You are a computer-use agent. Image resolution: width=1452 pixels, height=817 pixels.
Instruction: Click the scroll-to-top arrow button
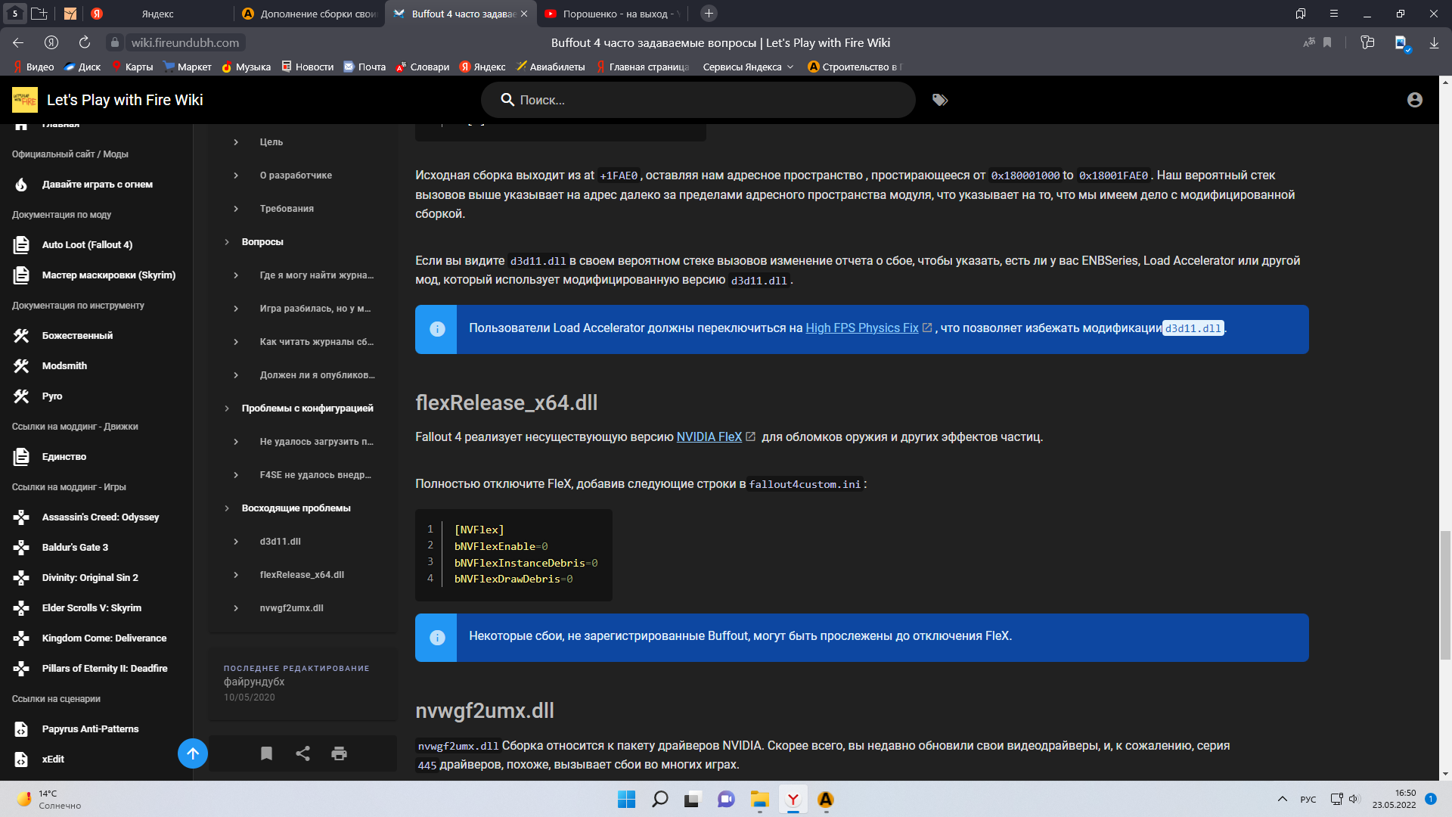[x=193, y=753]
